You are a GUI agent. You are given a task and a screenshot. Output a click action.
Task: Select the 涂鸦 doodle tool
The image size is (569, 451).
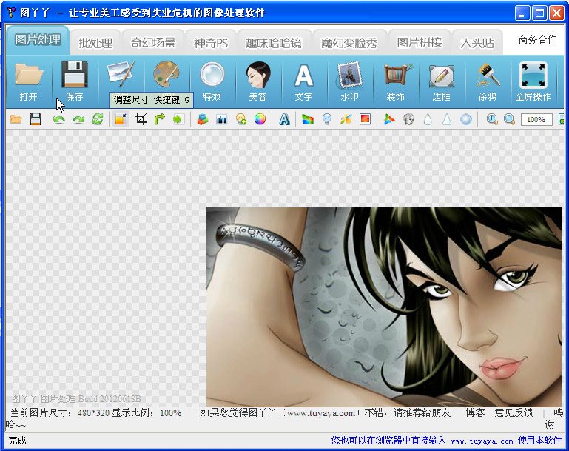point(487,81)
